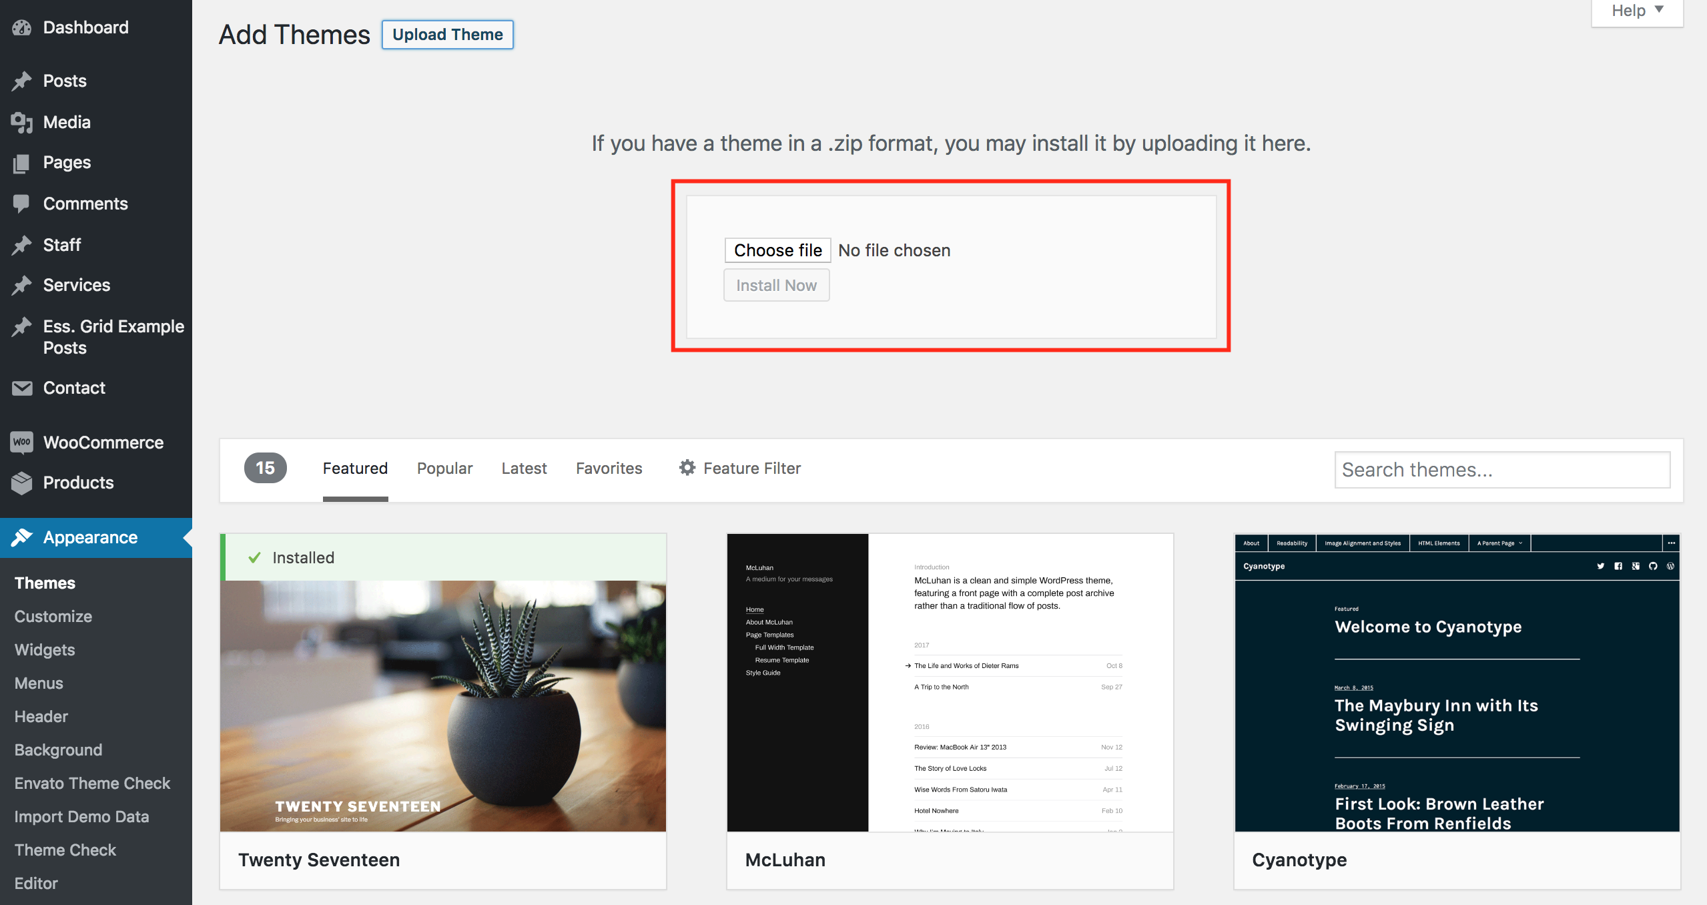Open the Themes submenu link
This screenshot has width=1707, height=905.
pyautogui.click(x=45, y=583)
